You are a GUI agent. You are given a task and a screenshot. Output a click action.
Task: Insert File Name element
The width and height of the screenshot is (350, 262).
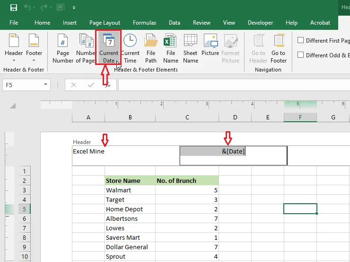[171, 48]
